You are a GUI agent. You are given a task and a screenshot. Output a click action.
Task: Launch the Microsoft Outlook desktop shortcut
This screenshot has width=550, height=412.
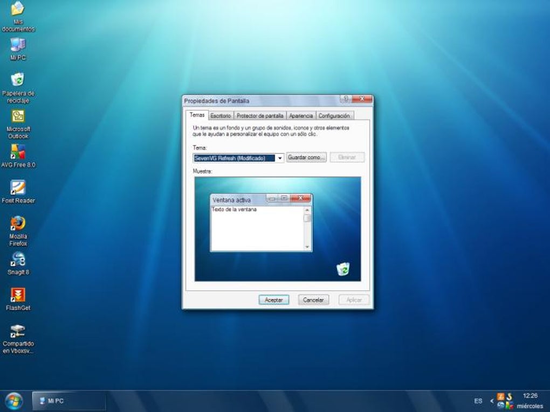point(18,124)
